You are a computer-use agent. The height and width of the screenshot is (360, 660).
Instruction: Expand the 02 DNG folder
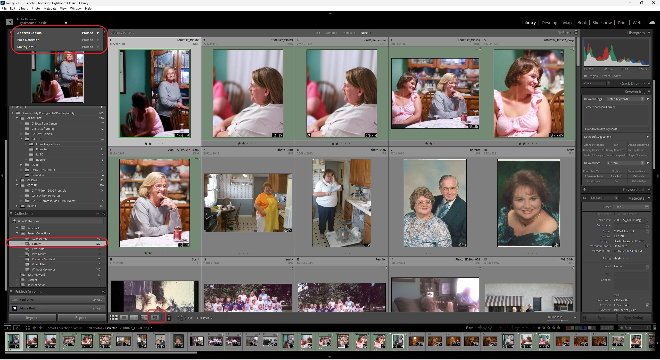coord(17,180)
